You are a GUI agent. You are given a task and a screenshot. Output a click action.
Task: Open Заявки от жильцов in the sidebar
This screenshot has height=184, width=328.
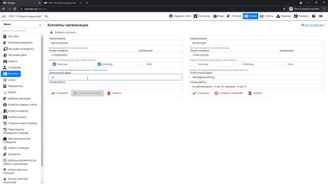[16, 148]
